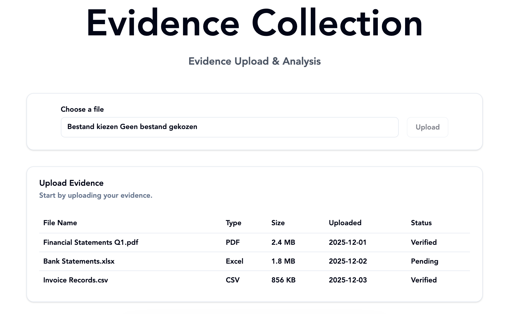
Task: Click the 856 KB size cell
Action: [x=283, y=280]
